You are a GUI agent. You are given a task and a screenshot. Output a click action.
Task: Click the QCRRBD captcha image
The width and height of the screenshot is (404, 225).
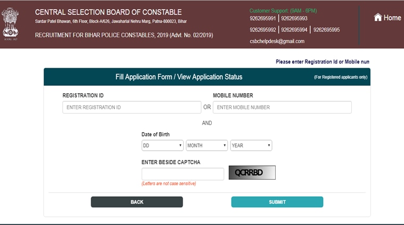[252, 173]
